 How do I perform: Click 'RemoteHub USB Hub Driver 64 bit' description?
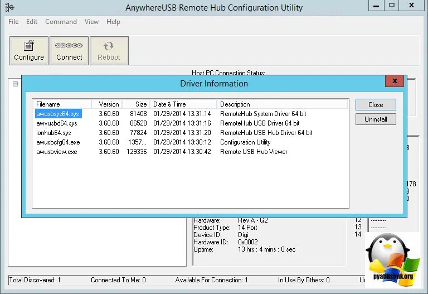[266, 133]
